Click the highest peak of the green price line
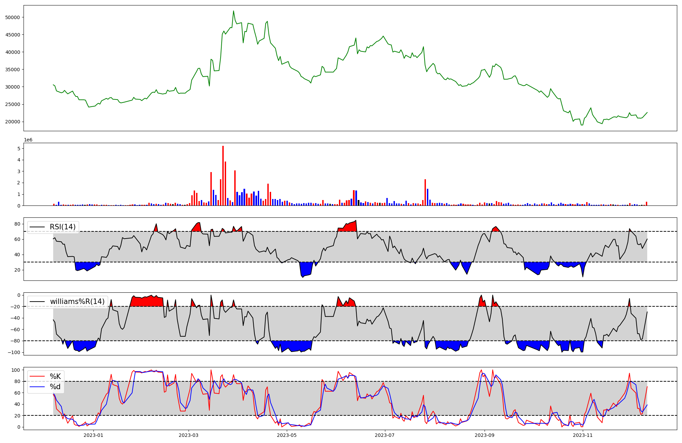 pyautogui.click(x=234, y=11)
